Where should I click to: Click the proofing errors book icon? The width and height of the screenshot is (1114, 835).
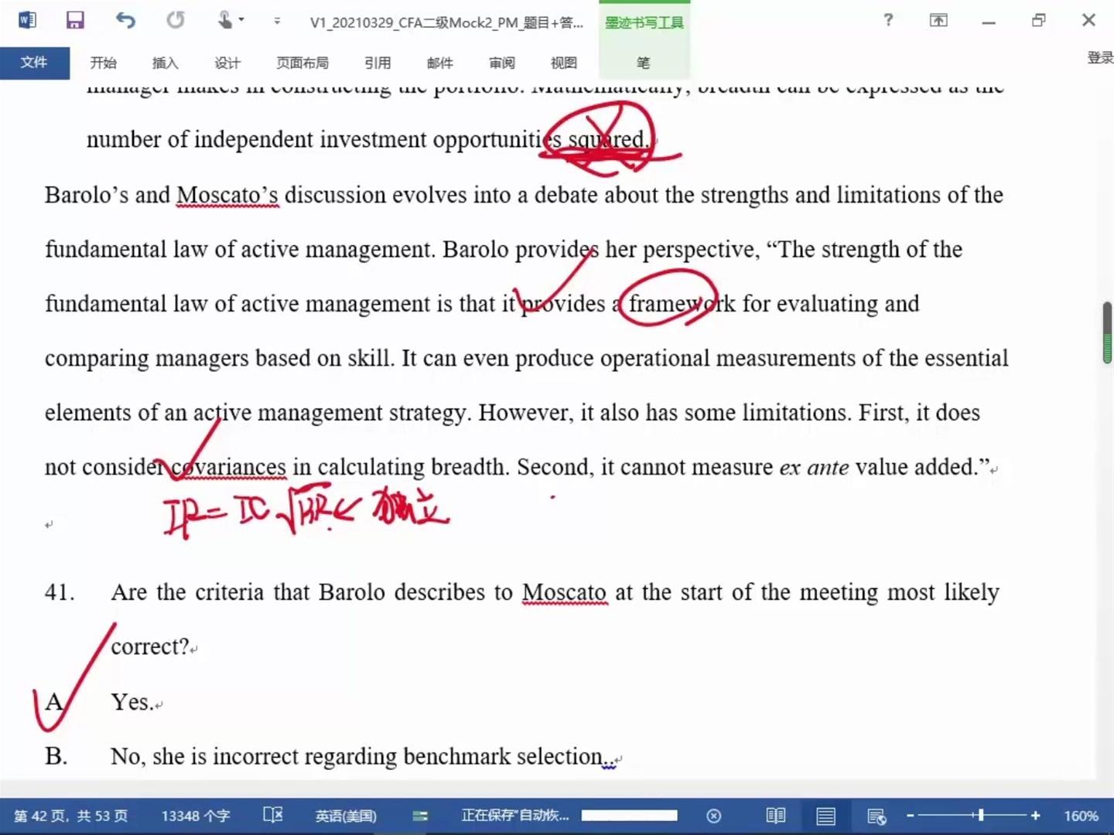272,815
